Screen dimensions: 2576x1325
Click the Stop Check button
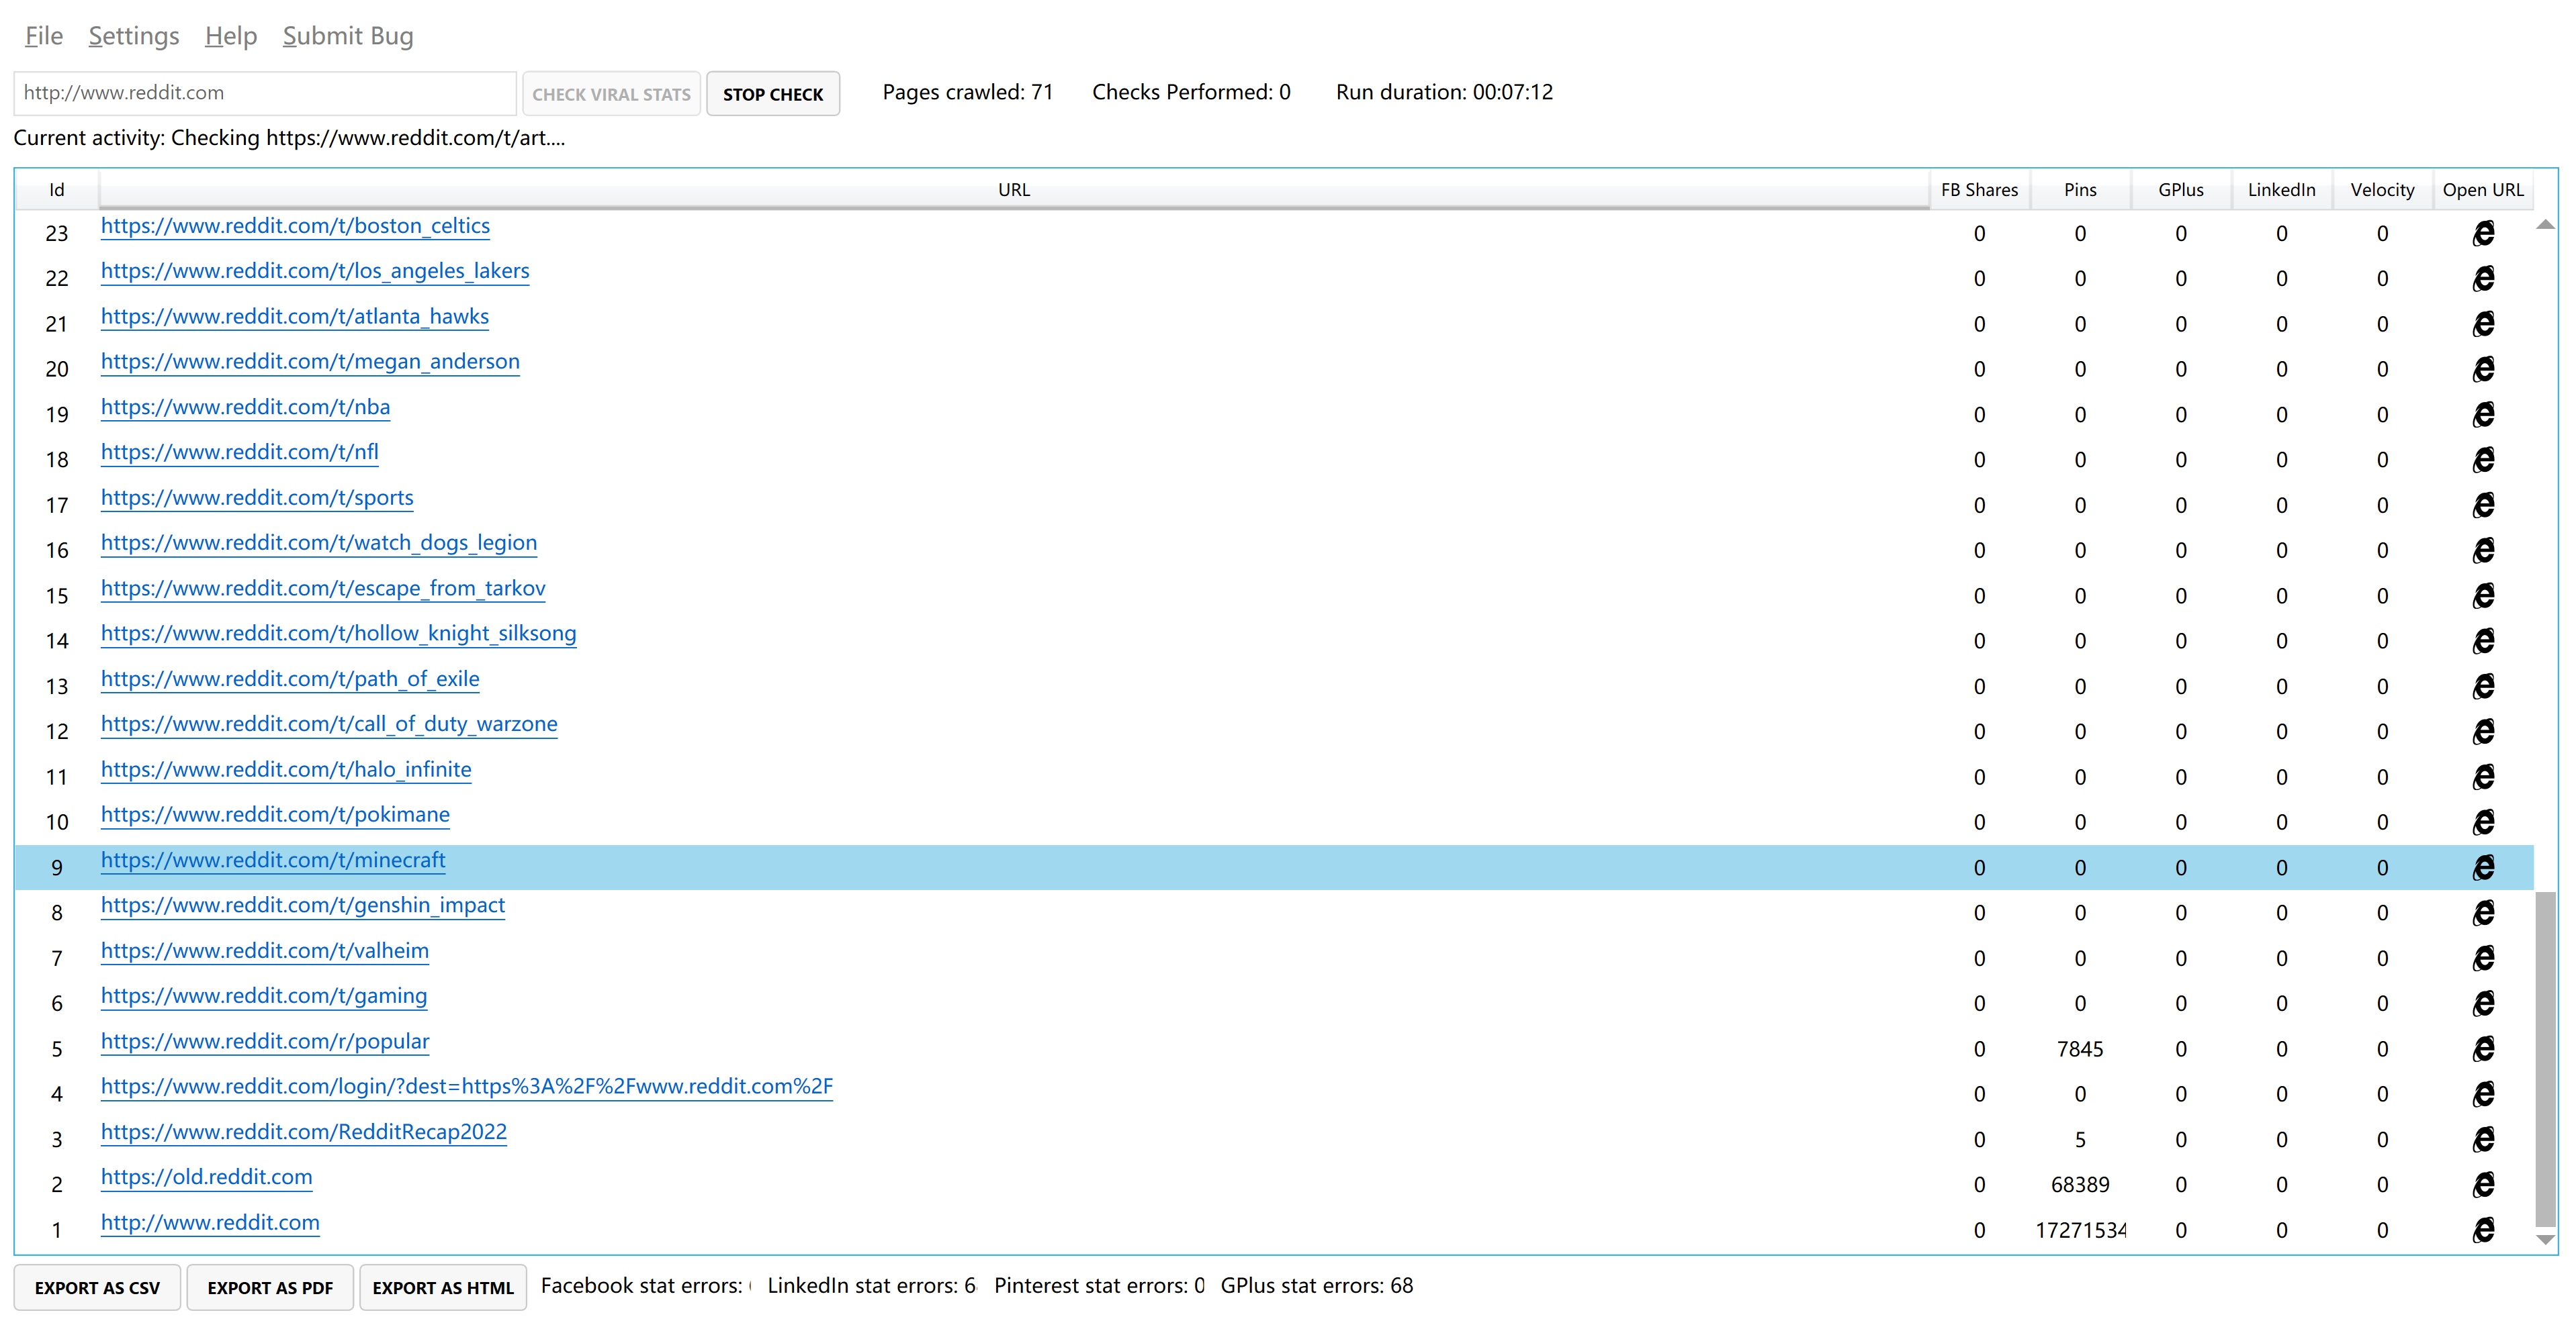(773, 94)
